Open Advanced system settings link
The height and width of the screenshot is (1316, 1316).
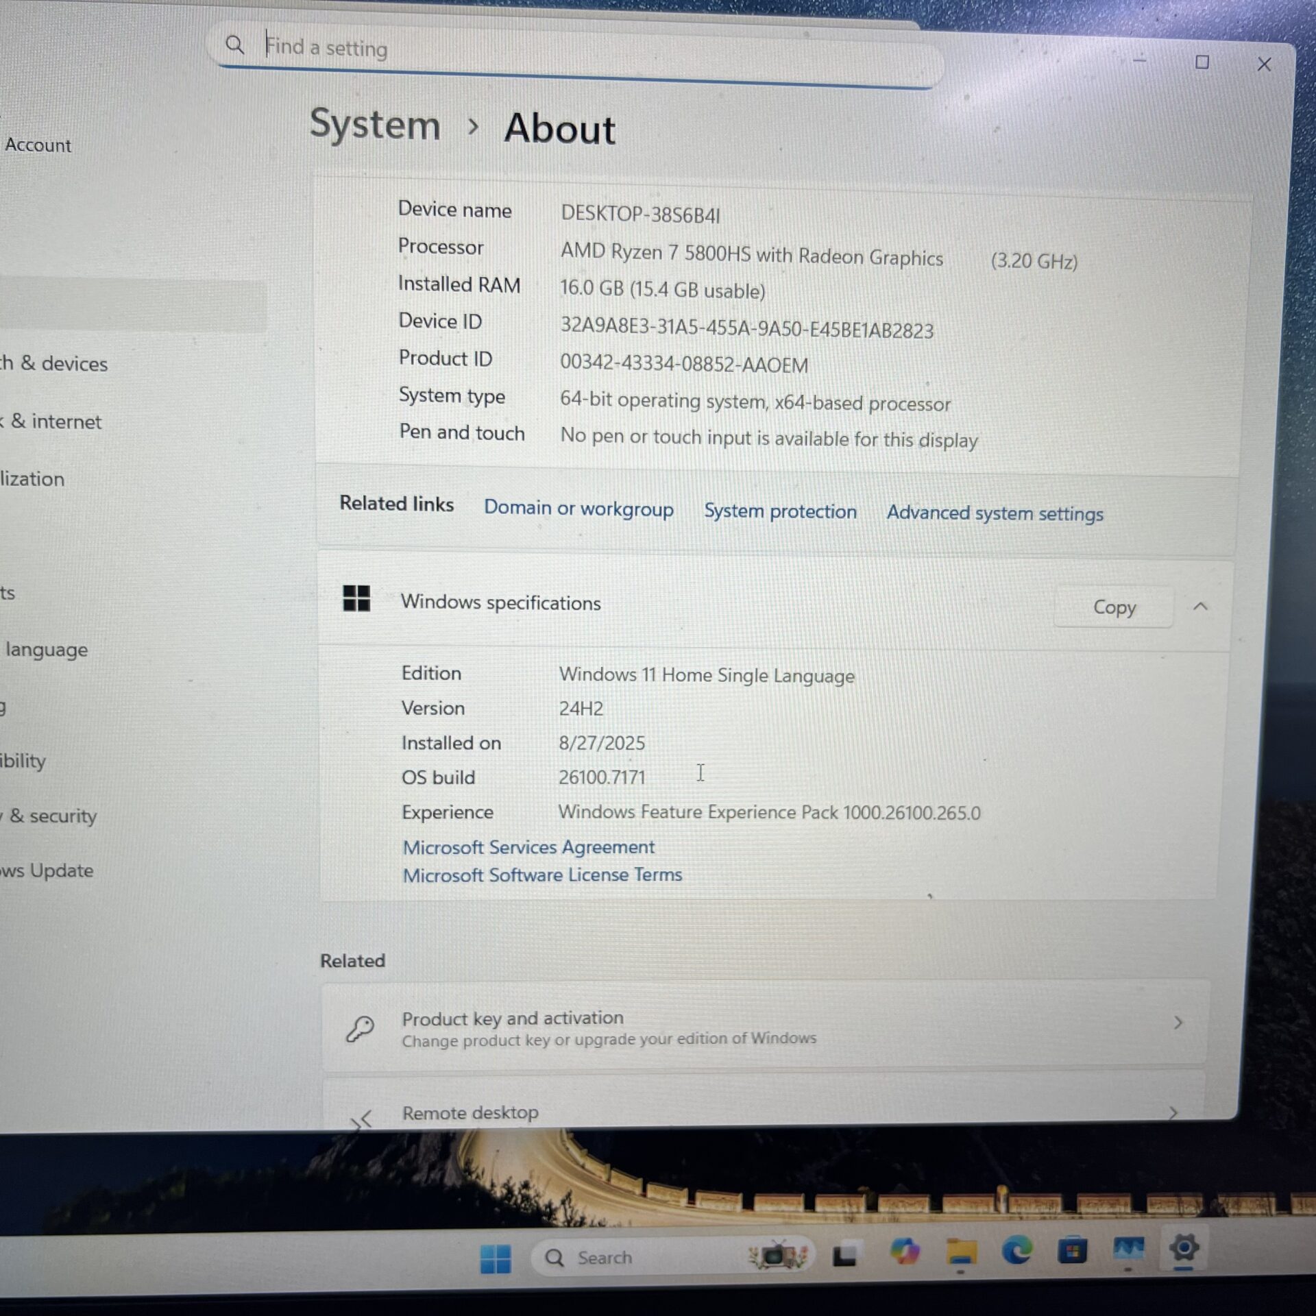(x=995, y=513)
